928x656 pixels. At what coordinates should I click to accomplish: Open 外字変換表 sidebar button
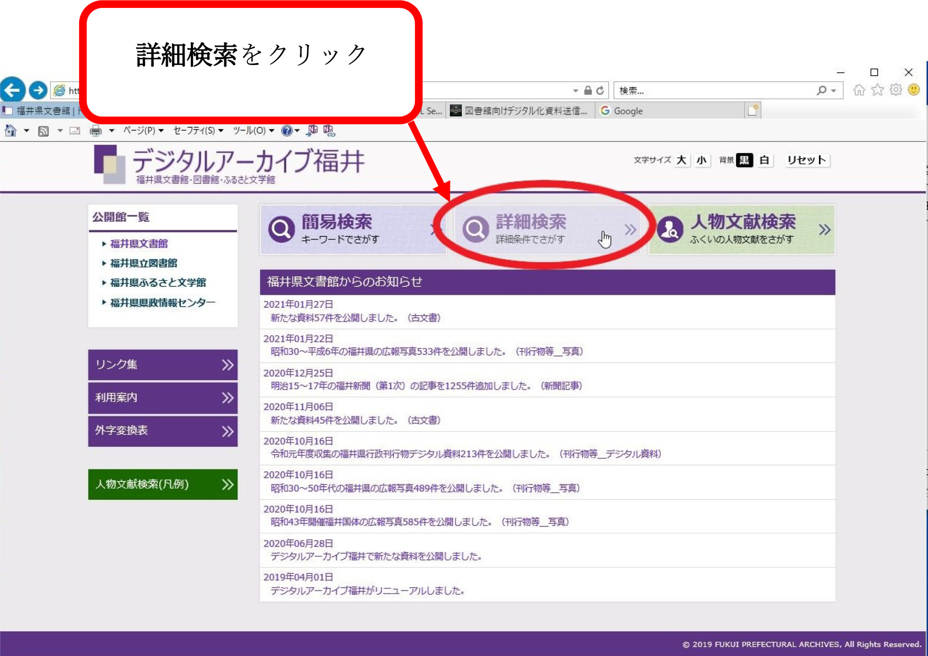click(163, 431)
